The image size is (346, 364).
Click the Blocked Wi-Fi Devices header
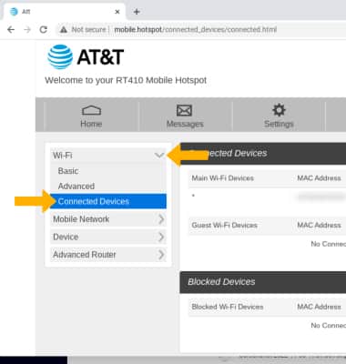point(228,307)
